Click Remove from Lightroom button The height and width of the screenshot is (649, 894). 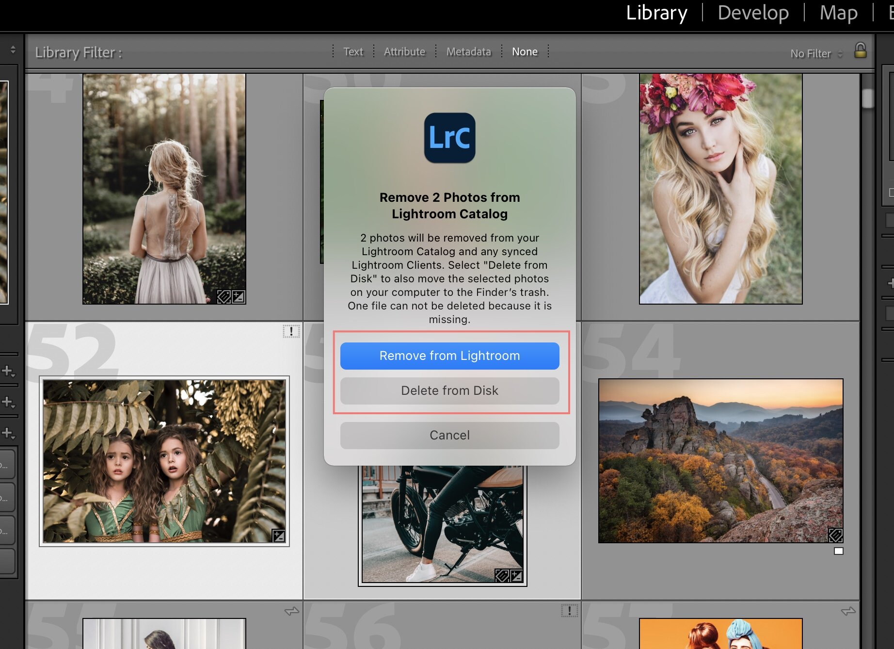449,356
